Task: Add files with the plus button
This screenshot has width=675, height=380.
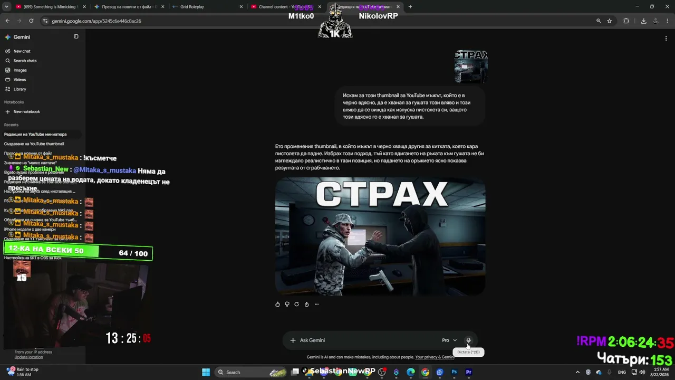Action: [x=293, y=340]
